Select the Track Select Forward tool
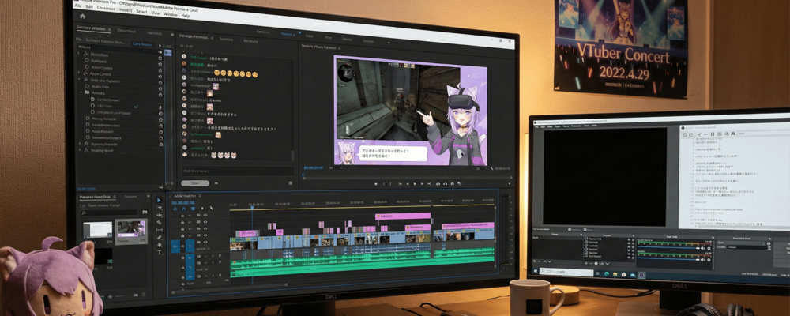Image resolution: width=790 pixels, height=316 pixels. pos(159,208)
